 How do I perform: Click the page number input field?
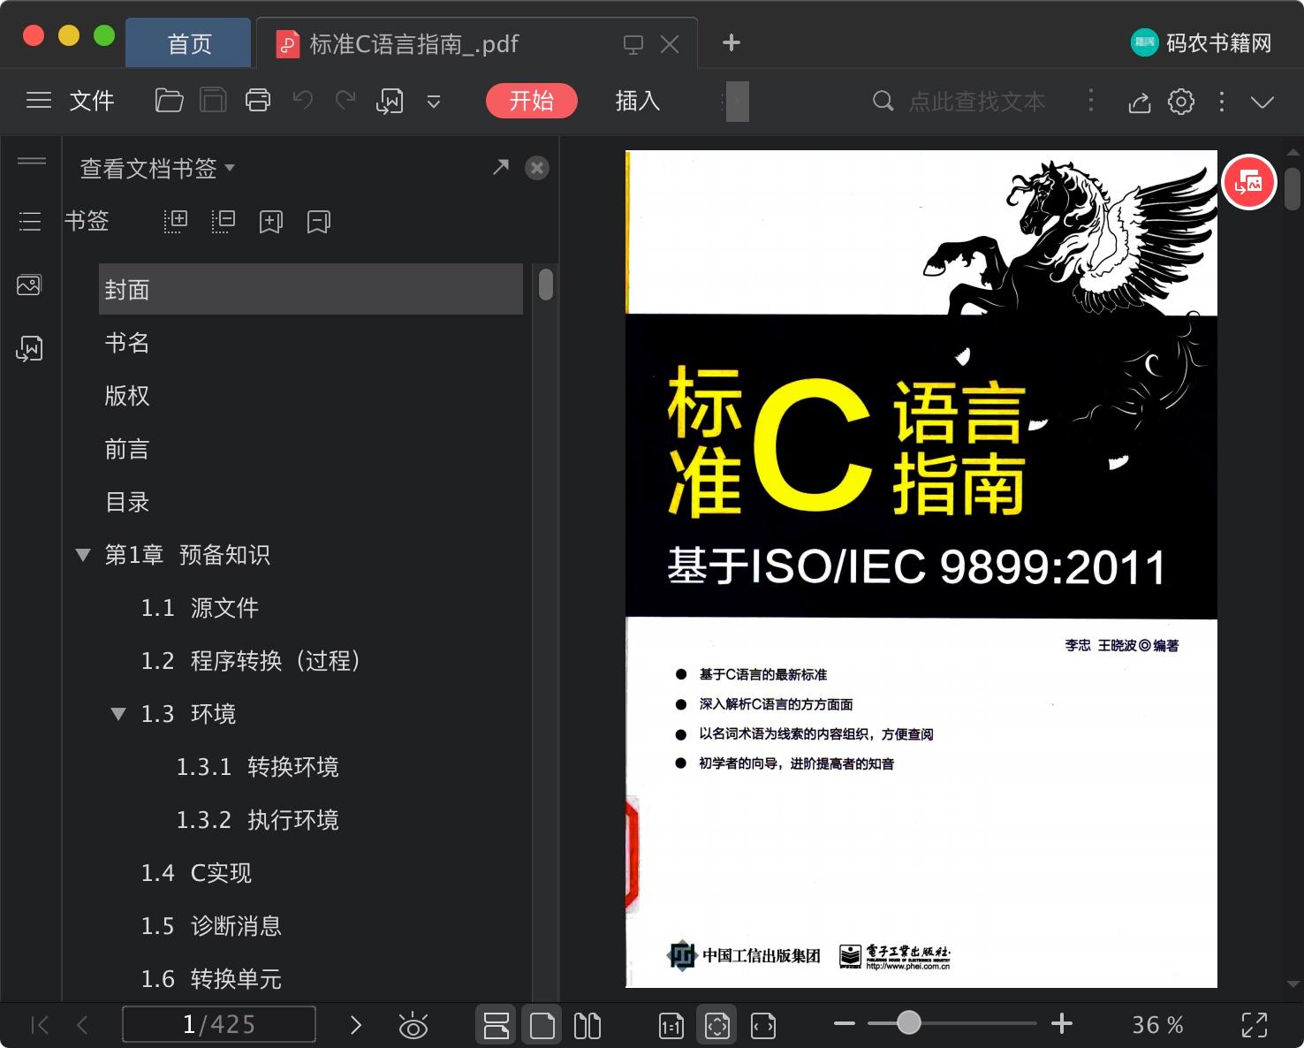(219, 1024)
